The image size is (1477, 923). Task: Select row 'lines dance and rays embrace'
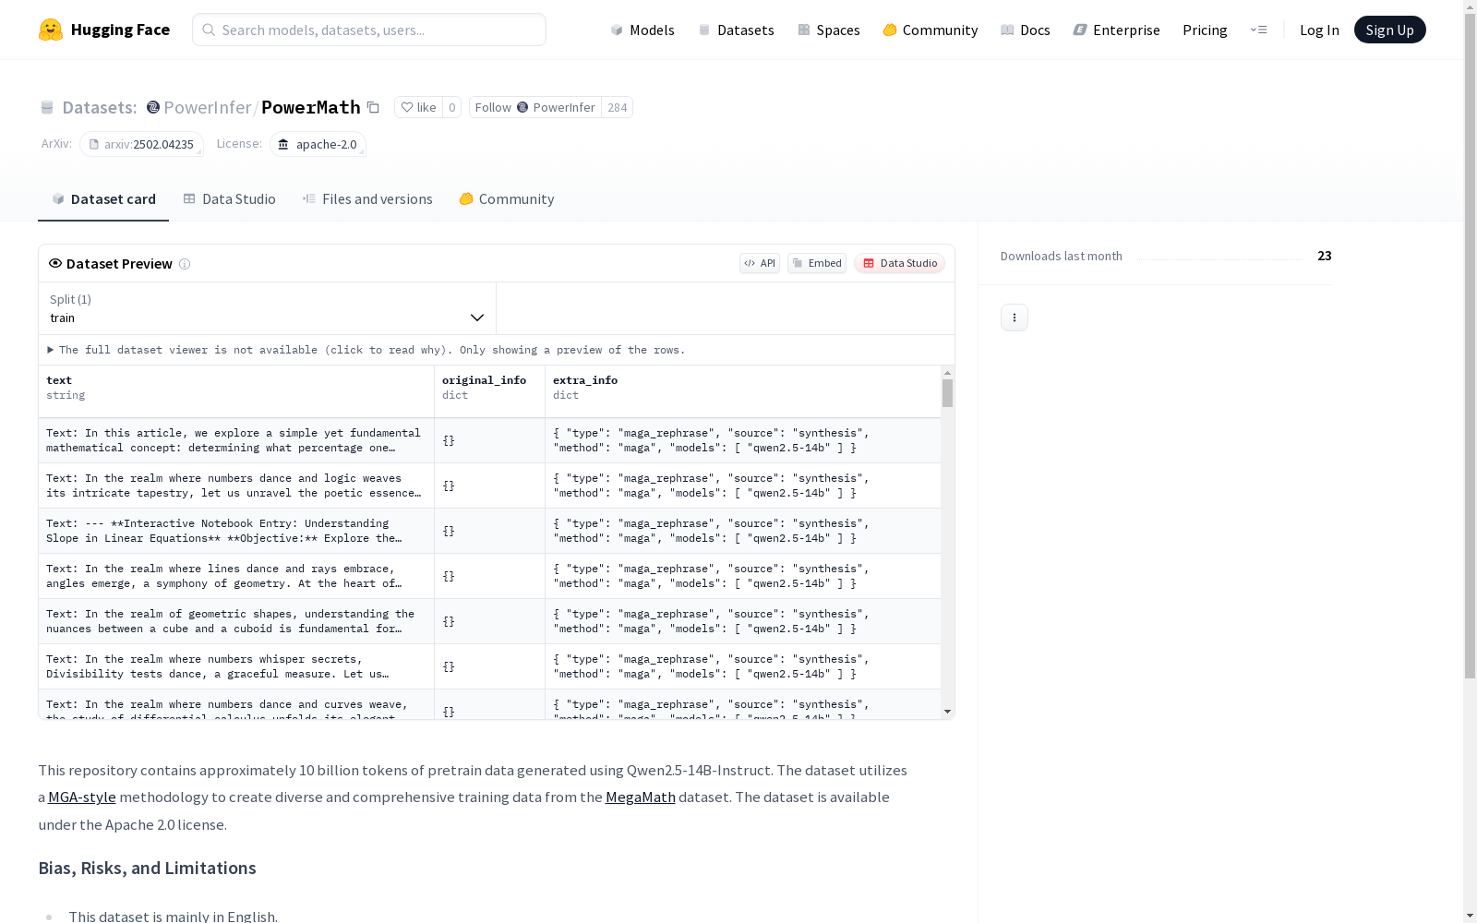489,576
